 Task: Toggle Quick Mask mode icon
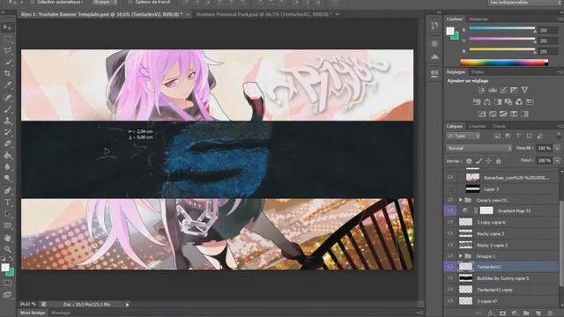pyautogui.click(x=7, y=284)
